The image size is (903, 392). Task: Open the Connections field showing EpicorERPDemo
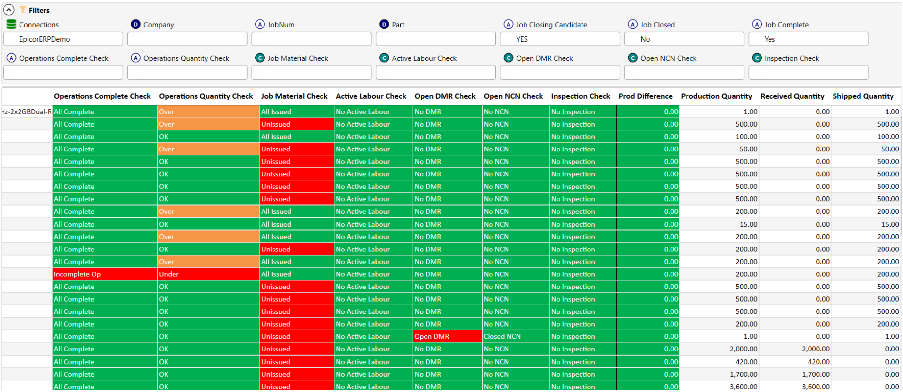63,39
